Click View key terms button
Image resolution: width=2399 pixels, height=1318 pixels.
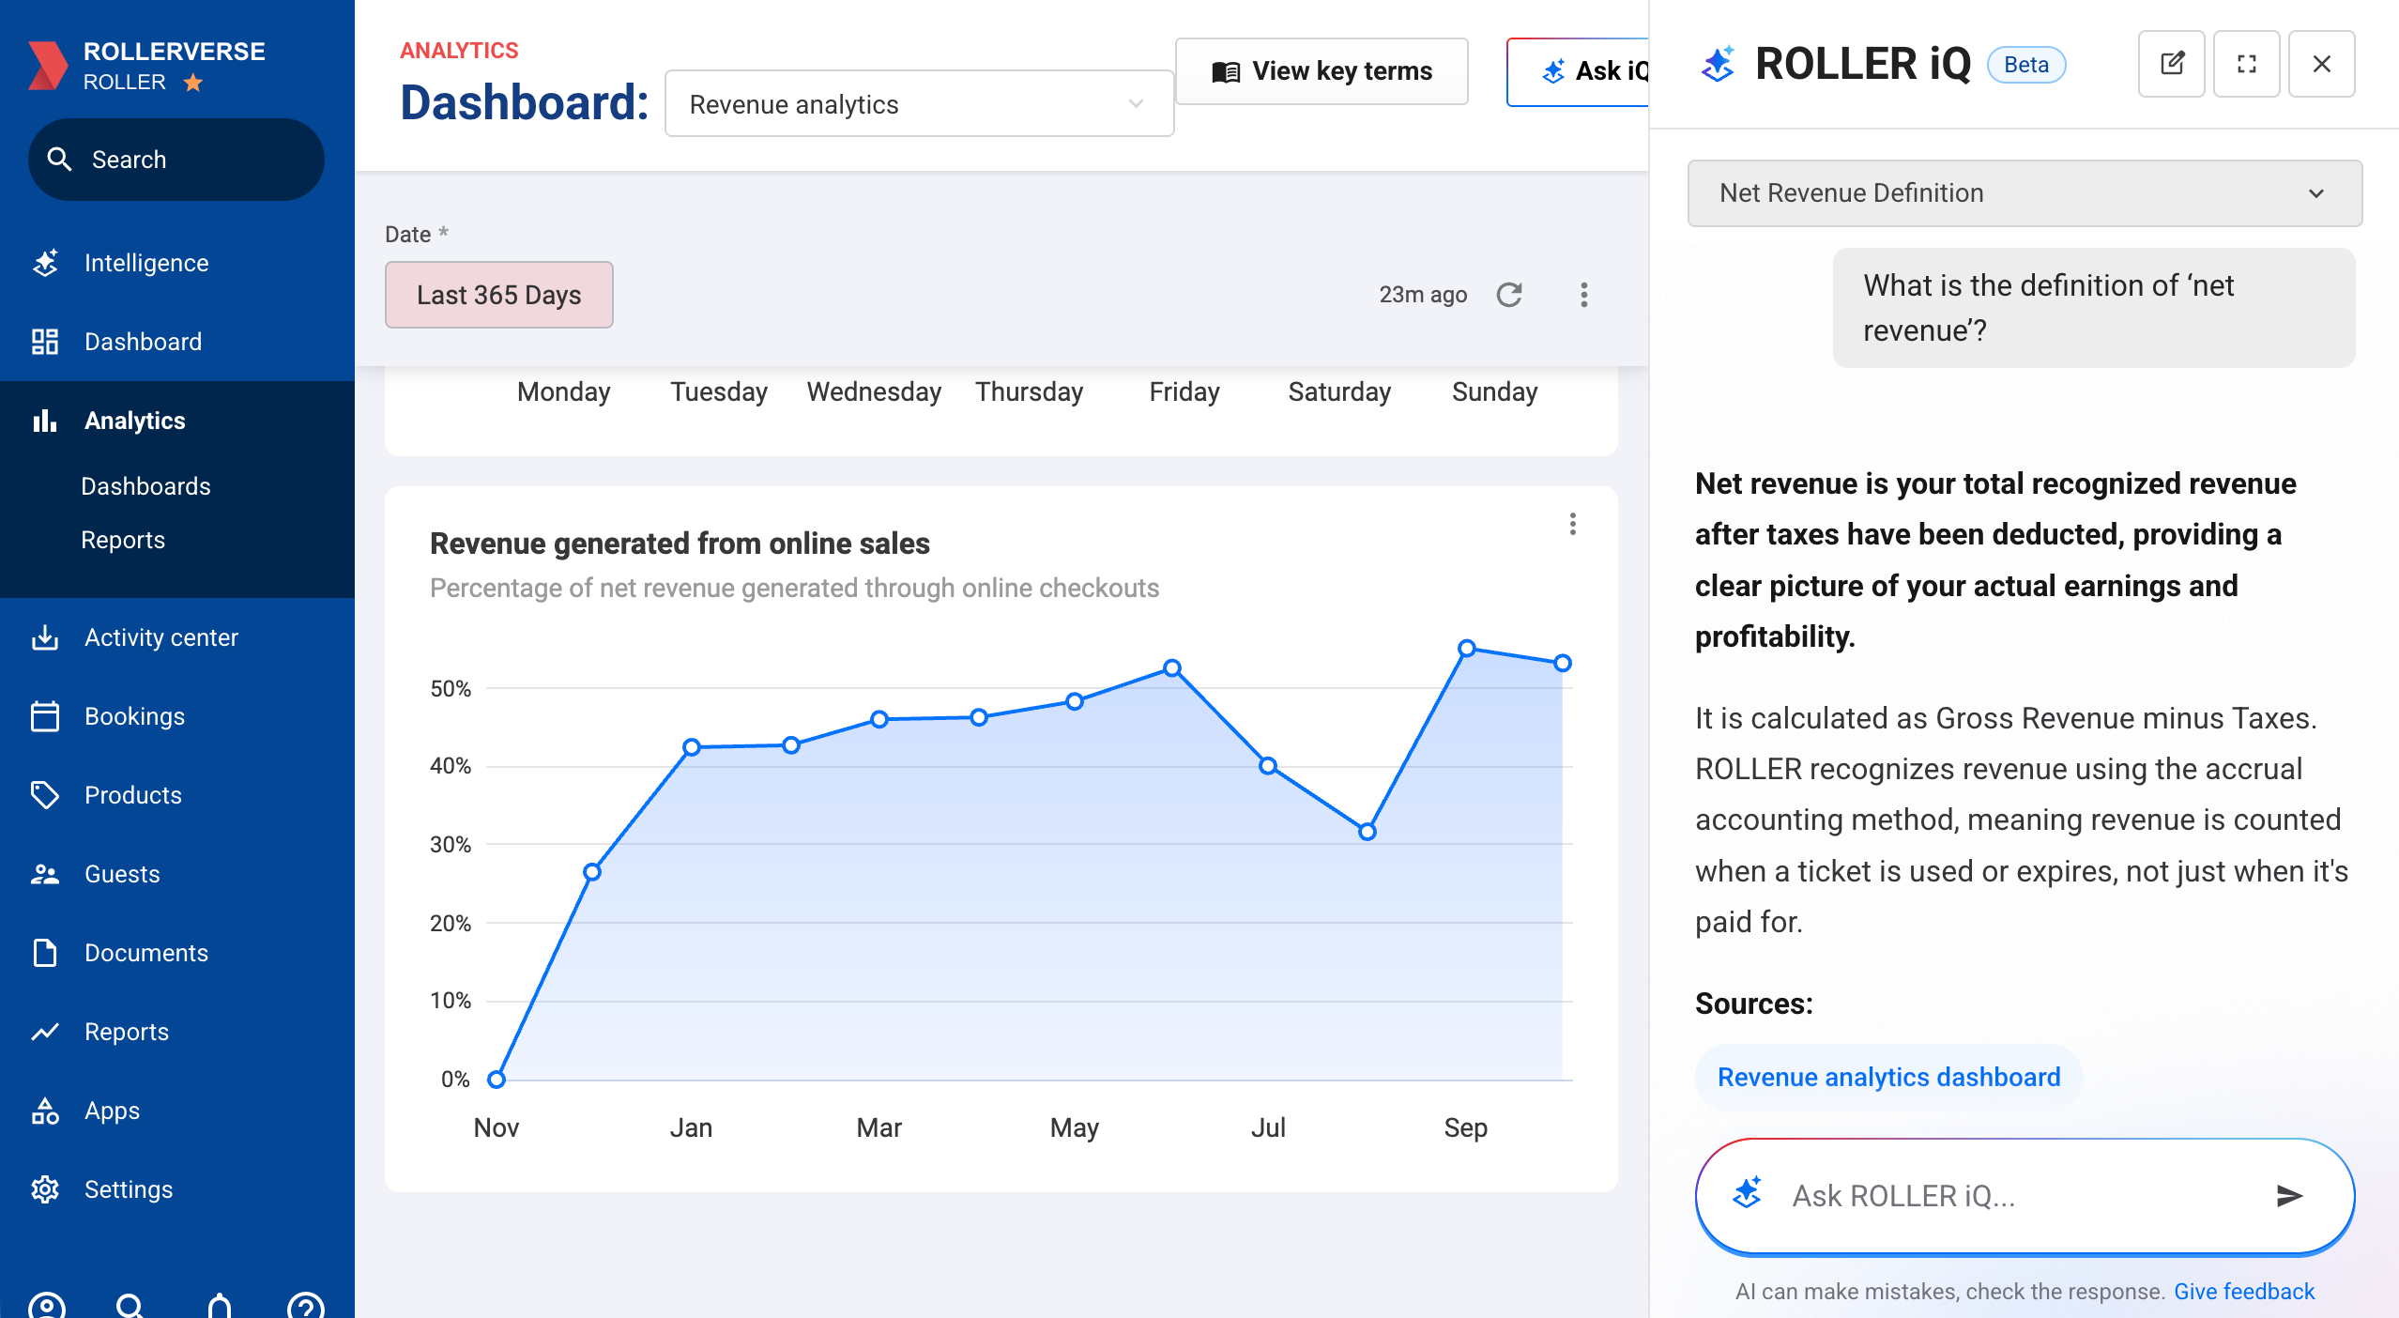[x=1322, y=71]
